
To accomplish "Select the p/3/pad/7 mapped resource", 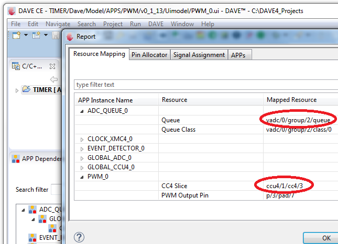I will 280,195.
